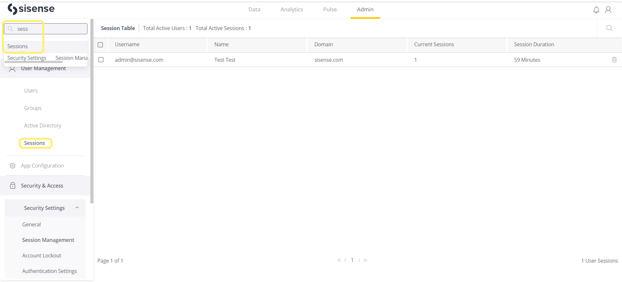Screen dimensions: 622x282
Task: Go to next page of sessions
Action: pos(359,260)
